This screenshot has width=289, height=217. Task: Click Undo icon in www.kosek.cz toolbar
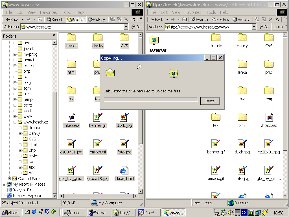(x=133, y=19)
